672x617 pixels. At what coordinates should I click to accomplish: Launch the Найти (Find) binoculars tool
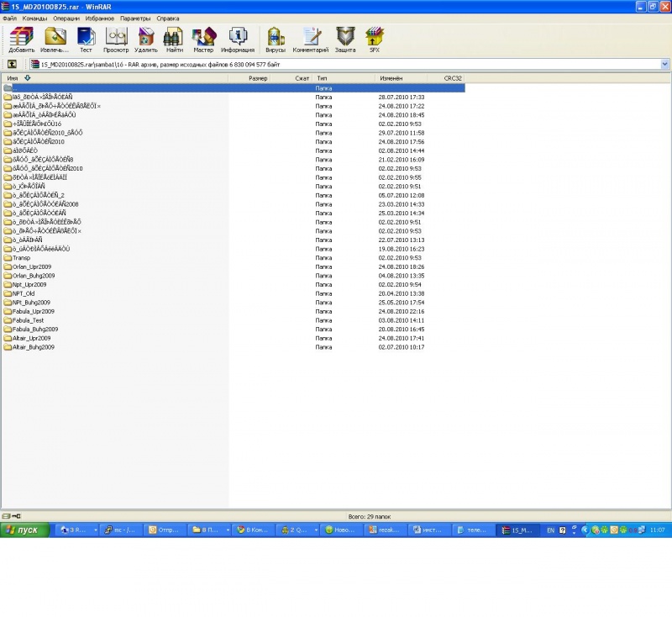click(174, 39)
